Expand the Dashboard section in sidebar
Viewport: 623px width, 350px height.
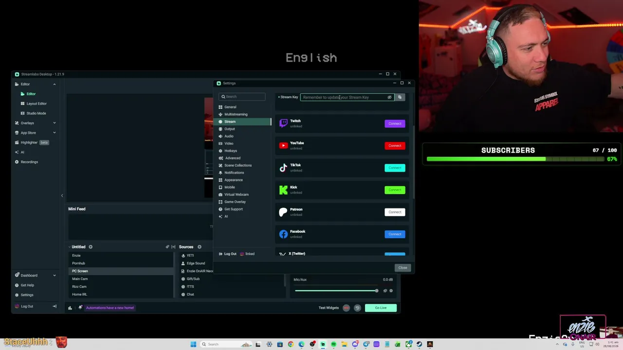pyautogui.click(x=55, y=275)
